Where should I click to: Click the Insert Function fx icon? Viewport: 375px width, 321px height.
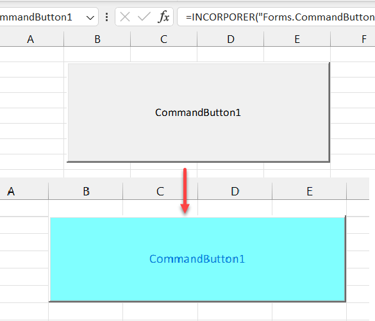pyautogui.click(x=163, y=17)
